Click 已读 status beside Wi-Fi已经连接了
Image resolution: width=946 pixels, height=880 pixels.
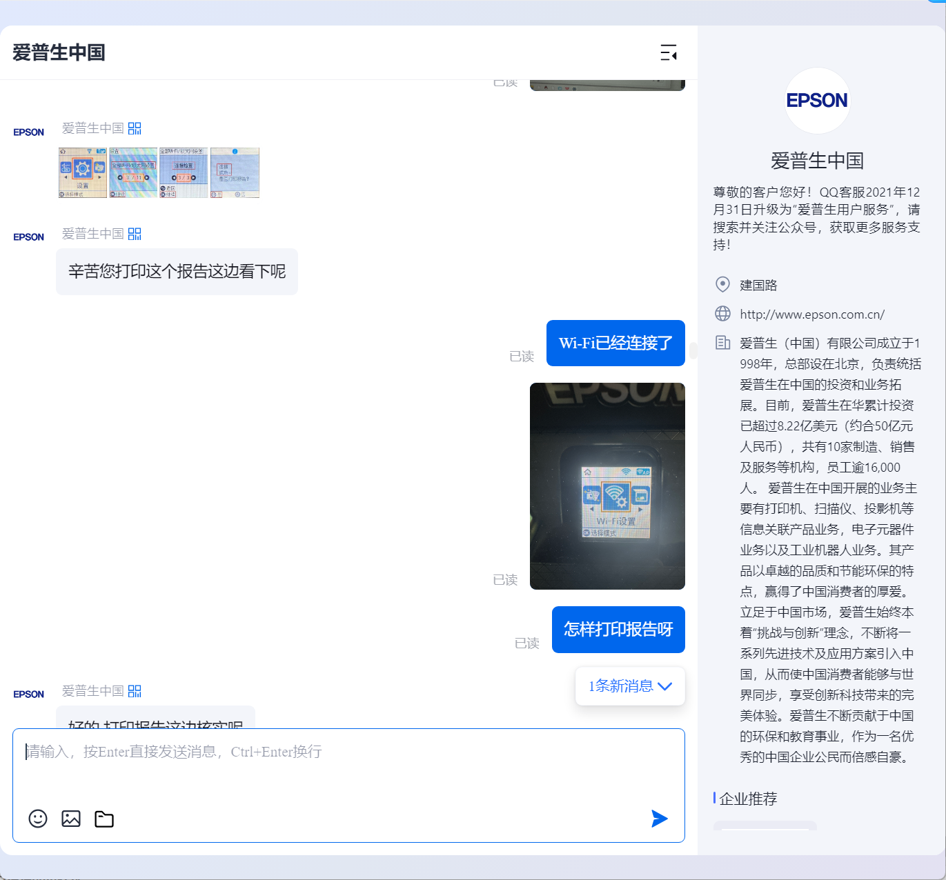tap(522, 357)
